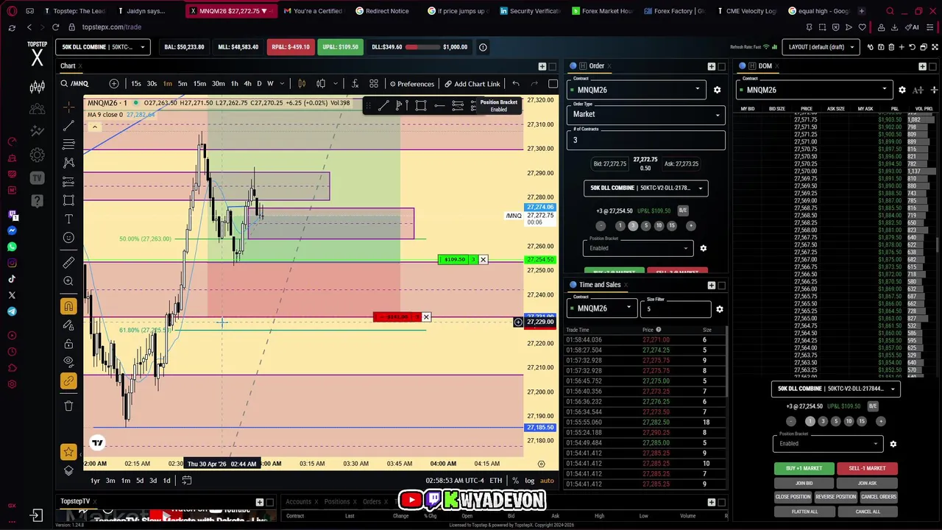Screen dimensions: 942x530
Task: Toggle magnet mode on chart toolbar
Action: 68,306
